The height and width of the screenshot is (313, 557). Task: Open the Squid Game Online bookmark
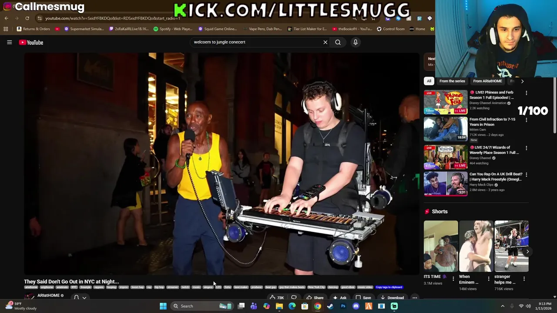click(x=218, y=29)
